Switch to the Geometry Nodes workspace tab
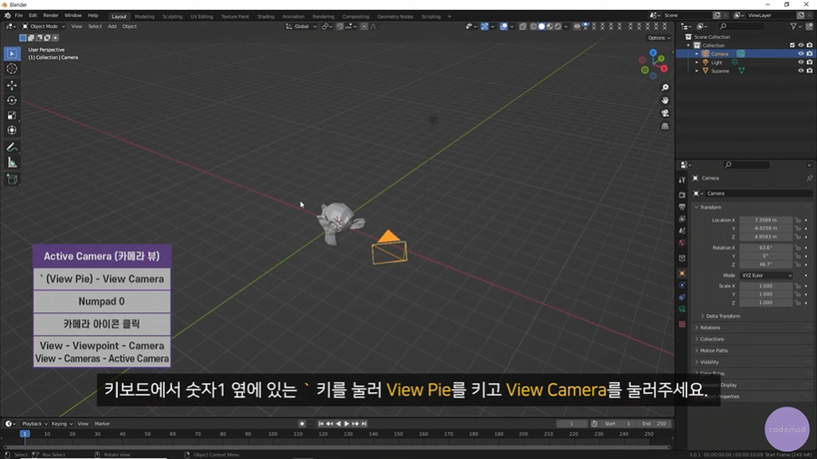 [x=395, y=16]
